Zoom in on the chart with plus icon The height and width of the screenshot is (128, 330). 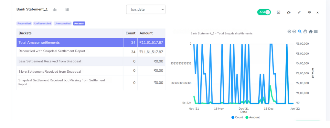pyautogui.click(x=289, y=32)
